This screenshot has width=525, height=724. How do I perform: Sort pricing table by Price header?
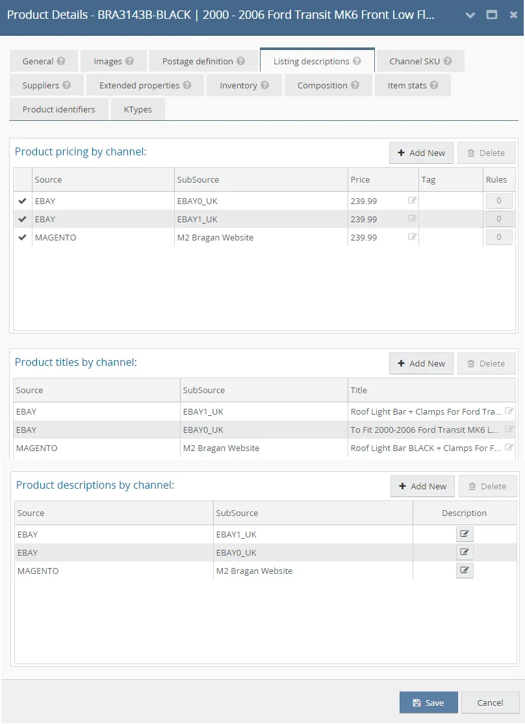(x=383, y=179)
